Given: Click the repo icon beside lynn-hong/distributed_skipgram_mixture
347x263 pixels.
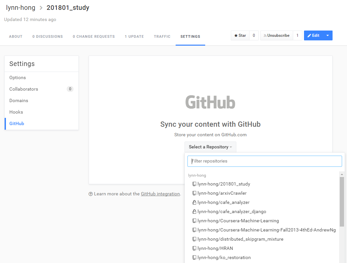Looking at the screenshot, I should click(x=194, y=239).
